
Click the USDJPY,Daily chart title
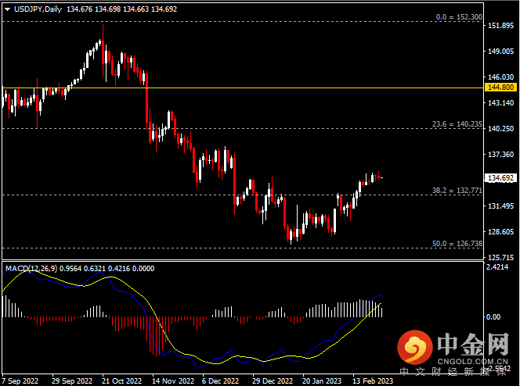click(x=35, y=9)
